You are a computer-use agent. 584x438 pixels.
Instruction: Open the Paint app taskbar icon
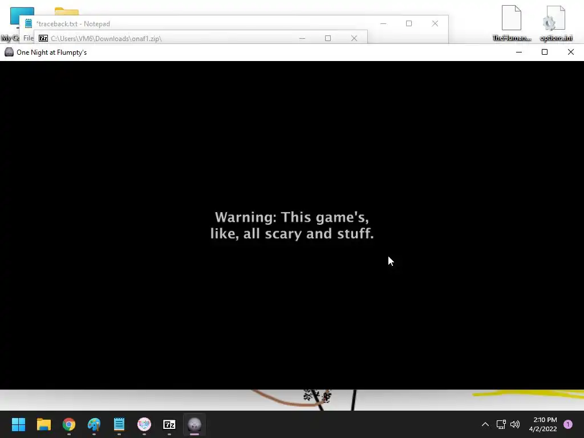pyautogui.click(x=94, y=424)
